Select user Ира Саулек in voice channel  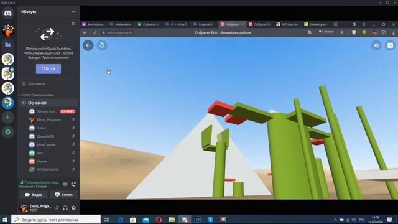(x=52, y=144)
